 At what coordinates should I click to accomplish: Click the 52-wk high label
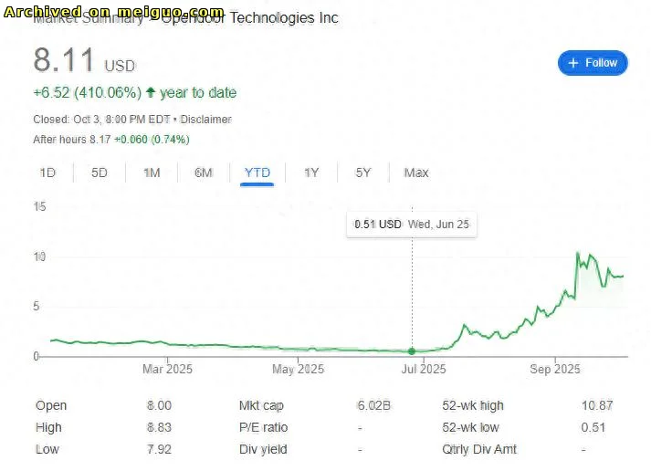click(473, 405)
